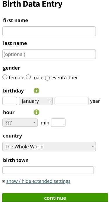Viewport: 109px width, 202px height.
Task: Expand The Whole World country dropdown
Action: [x=49, y=146]
